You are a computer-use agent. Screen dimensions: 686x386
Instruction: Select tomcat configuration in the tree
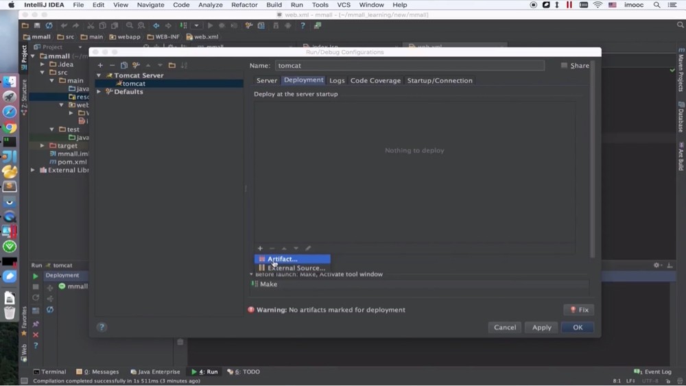pyautogui.click(x=169, y=84)
